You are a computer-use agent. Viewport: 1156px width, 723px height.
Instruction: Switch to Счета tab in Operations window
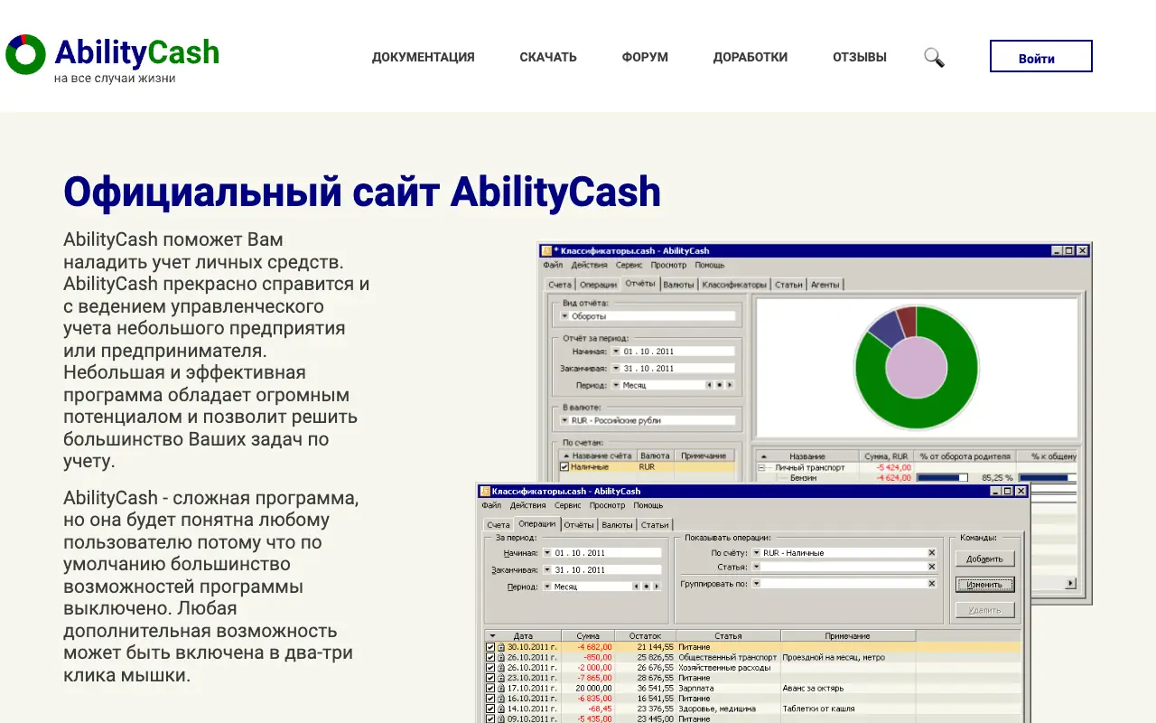(x=499, y=524)
